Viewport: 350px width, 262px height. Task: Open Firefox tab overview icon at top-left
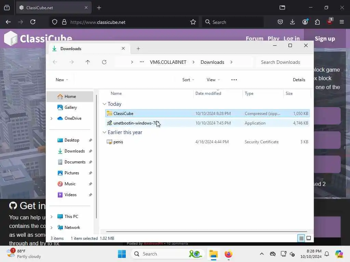click(x=7, y=8)
